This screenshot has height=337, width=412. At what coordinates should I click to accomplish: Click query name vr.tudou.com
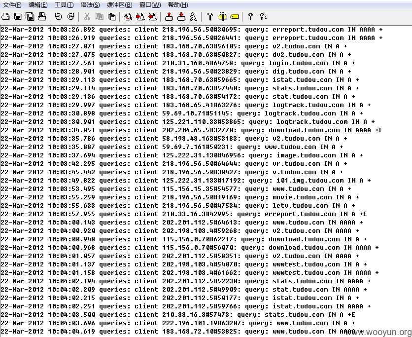pyautogui.click(x=296, y=164)
